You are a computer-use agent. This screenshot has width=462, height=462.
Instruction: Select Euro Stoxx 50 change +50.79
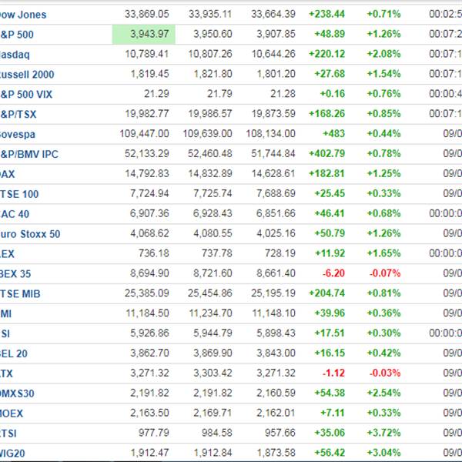pyautogui.click(x=330, y=233)
